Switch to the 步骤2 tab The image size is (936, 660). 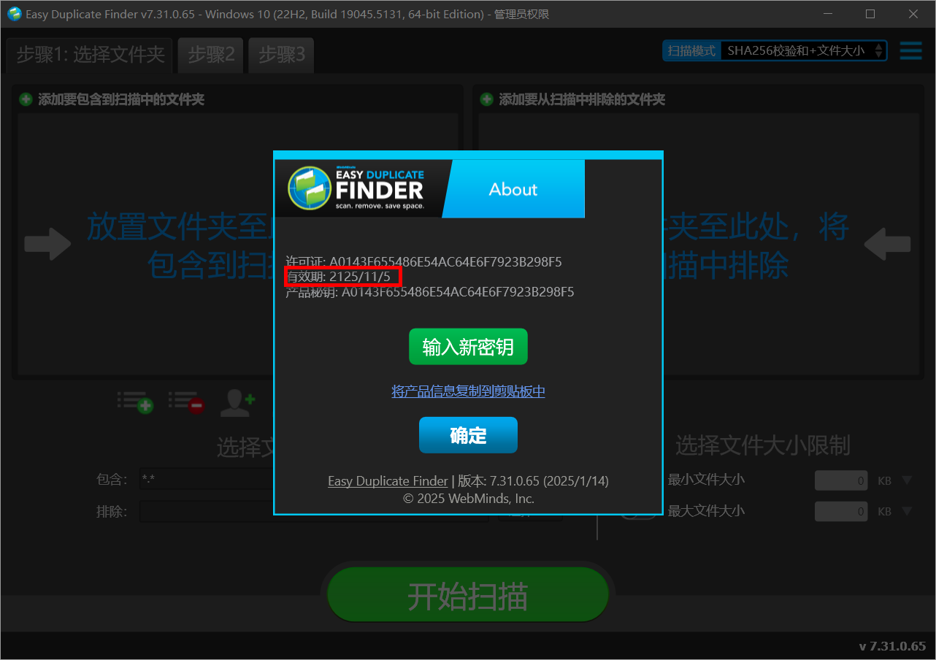tap(210, 55)
